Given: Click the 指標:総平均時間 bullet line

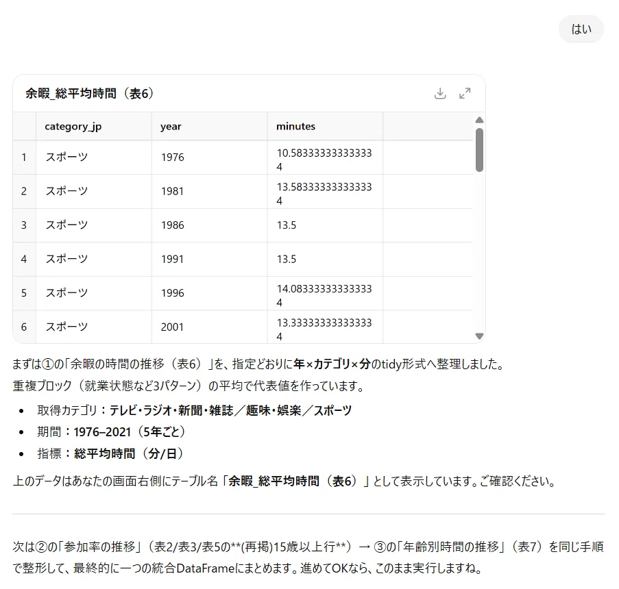Looking at the screenshot, I should 110,453.
